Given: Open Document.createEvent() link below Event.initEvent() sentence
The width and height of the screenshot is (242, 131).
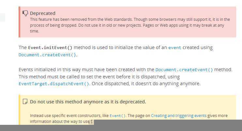Looking at the screenshot, I should coord(47,55).
